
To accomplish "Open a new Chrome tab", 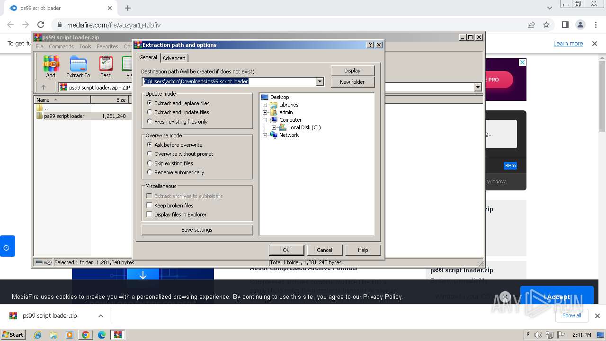I will point(128,8).
